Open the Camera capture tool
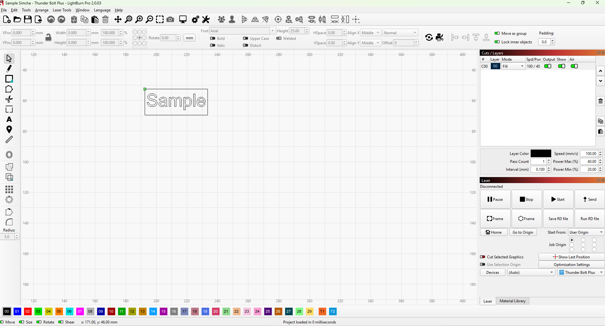The image size is (605, 326). [170, 20]
